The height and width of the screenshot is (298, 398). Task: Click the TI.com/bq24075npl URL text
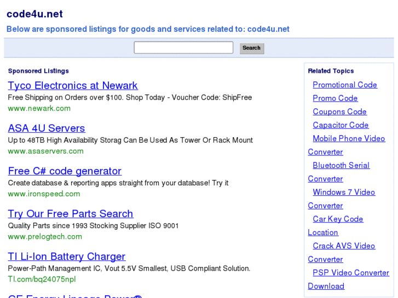point(42,279)
